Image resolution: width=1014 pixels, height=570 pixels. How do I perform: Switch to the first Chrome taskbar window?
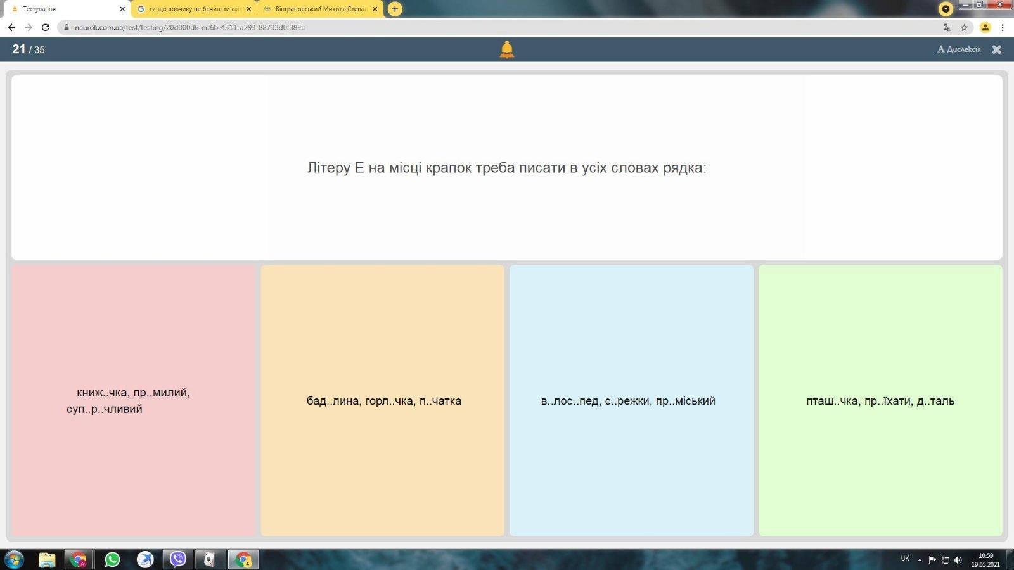79,560
